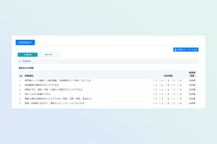The width and height of the screenshot is (217, 144).
Task: Open the 心理実践実習Ⅰ tab
Action: click(x=25, y=42)
